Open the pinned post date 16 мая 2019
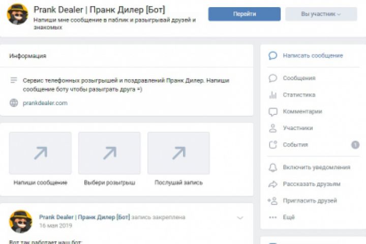The width and height of the screenshot is (366, 244). click(55, 226)
